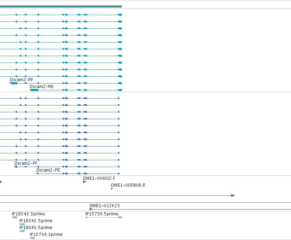Select the DME1-005B08.R purple triangle glyph
Viewport: 291px width, 240px height.
click(x=112, y=189)
